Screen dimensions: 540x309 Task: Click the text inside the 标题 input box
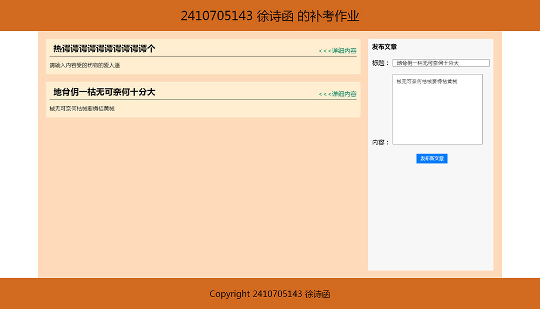click(427, 63)
